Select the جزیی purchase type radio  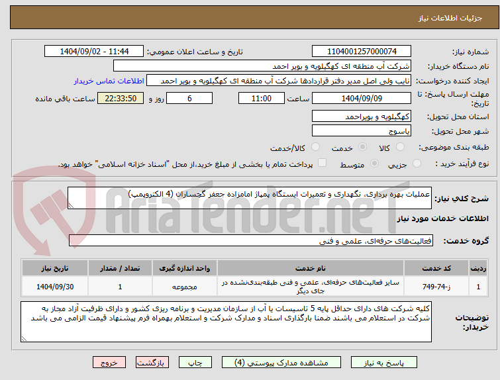coord(417,164)
